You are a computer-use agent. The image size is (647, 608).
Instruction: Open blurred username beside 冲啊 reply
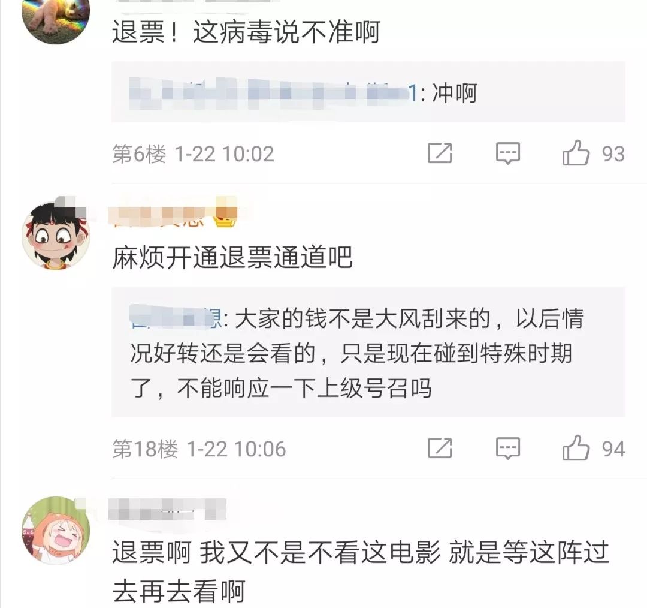273,92
